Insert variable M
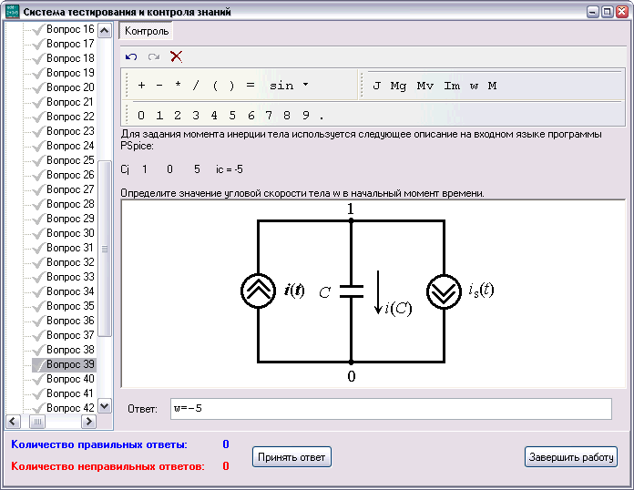The height and width of the screenshot is (490, 634). click(x=492, y=86)
